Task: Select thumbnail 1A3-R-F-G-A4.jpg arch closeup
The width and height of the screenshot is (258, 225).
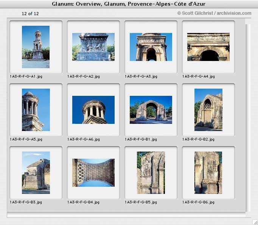Action: coord(208,47)
